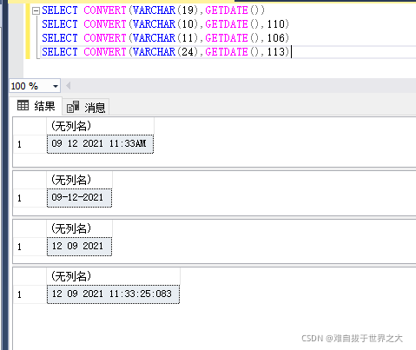
Task: Click the (无列名) column header of the first result
Action: (x=100, y=126)
